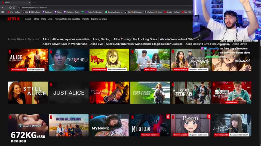Open a new browser tab with plus
Image resolution: width=261 pixels, height=146 pixels.
(x=34, y=3)
